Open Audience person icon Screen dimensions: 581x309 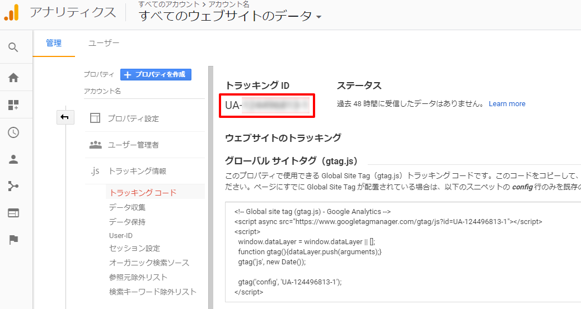pyautogui.click(x=13, y=159)
